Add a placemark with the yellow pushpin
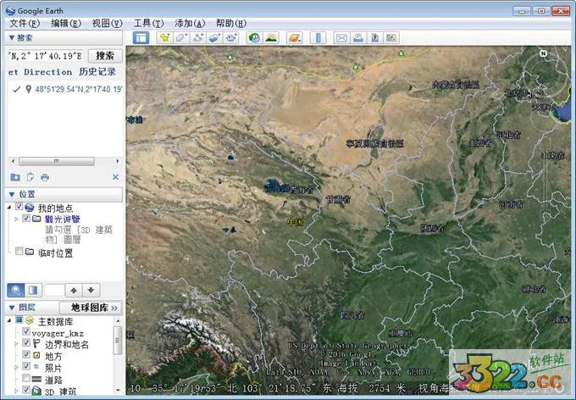Viewport: 576px width, 400px height. point(164,37)
